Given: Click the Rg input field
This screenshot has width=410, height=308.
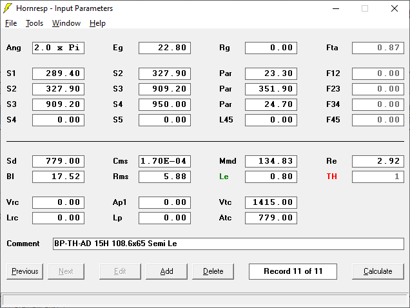Looking at the screenshot, I should coord(271,48).
